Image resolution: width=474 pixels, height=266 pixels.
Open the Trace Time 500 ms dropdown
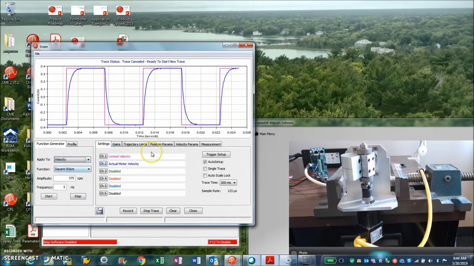[228, 183]
